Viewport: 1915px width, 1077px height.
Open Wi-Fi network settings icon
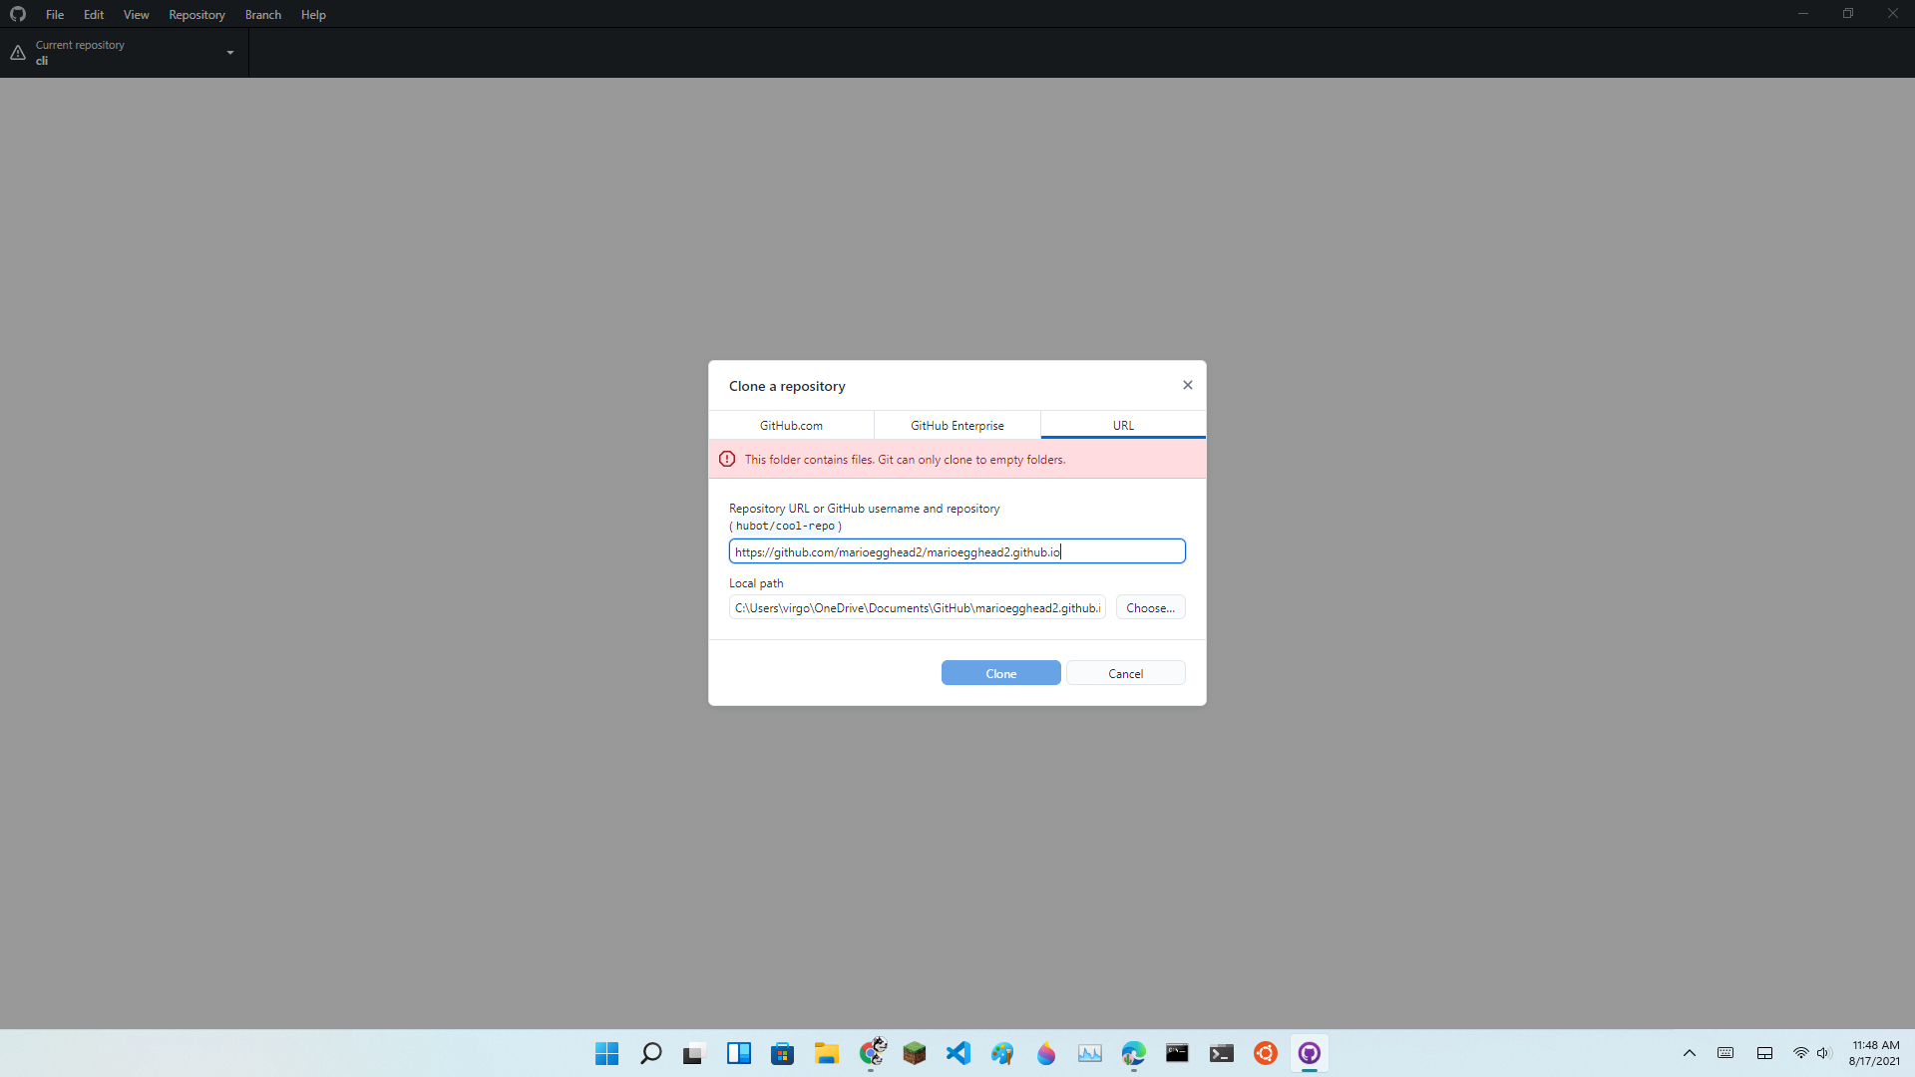[1800, 1053]
